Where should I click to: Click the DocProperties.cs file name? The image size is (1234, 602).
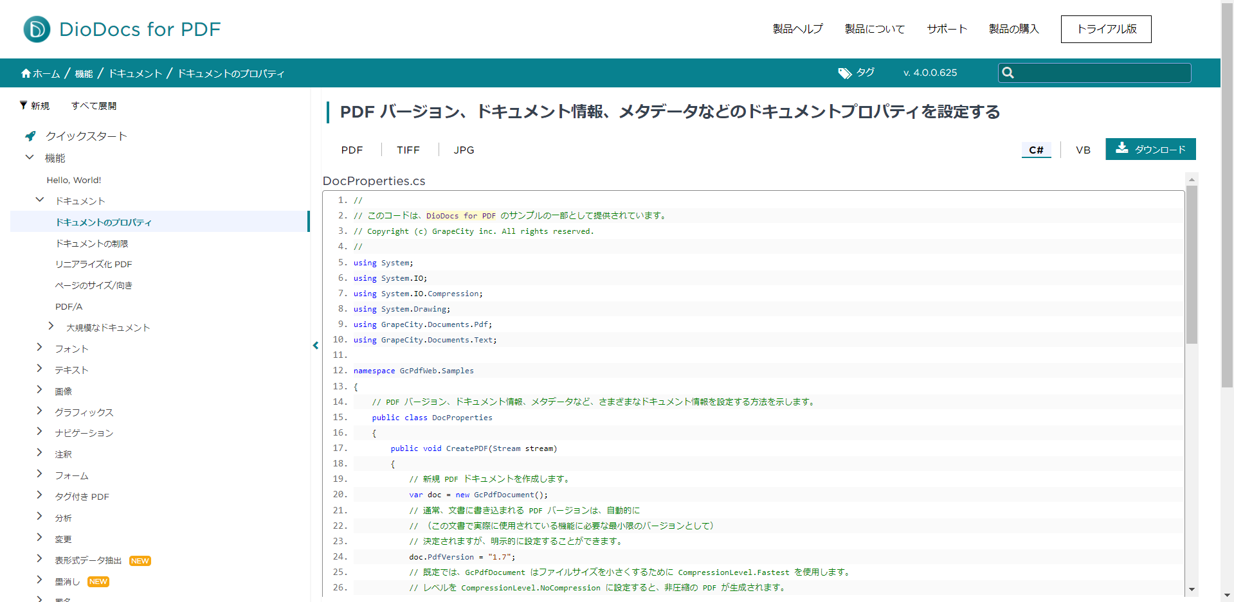pos(374,181)
